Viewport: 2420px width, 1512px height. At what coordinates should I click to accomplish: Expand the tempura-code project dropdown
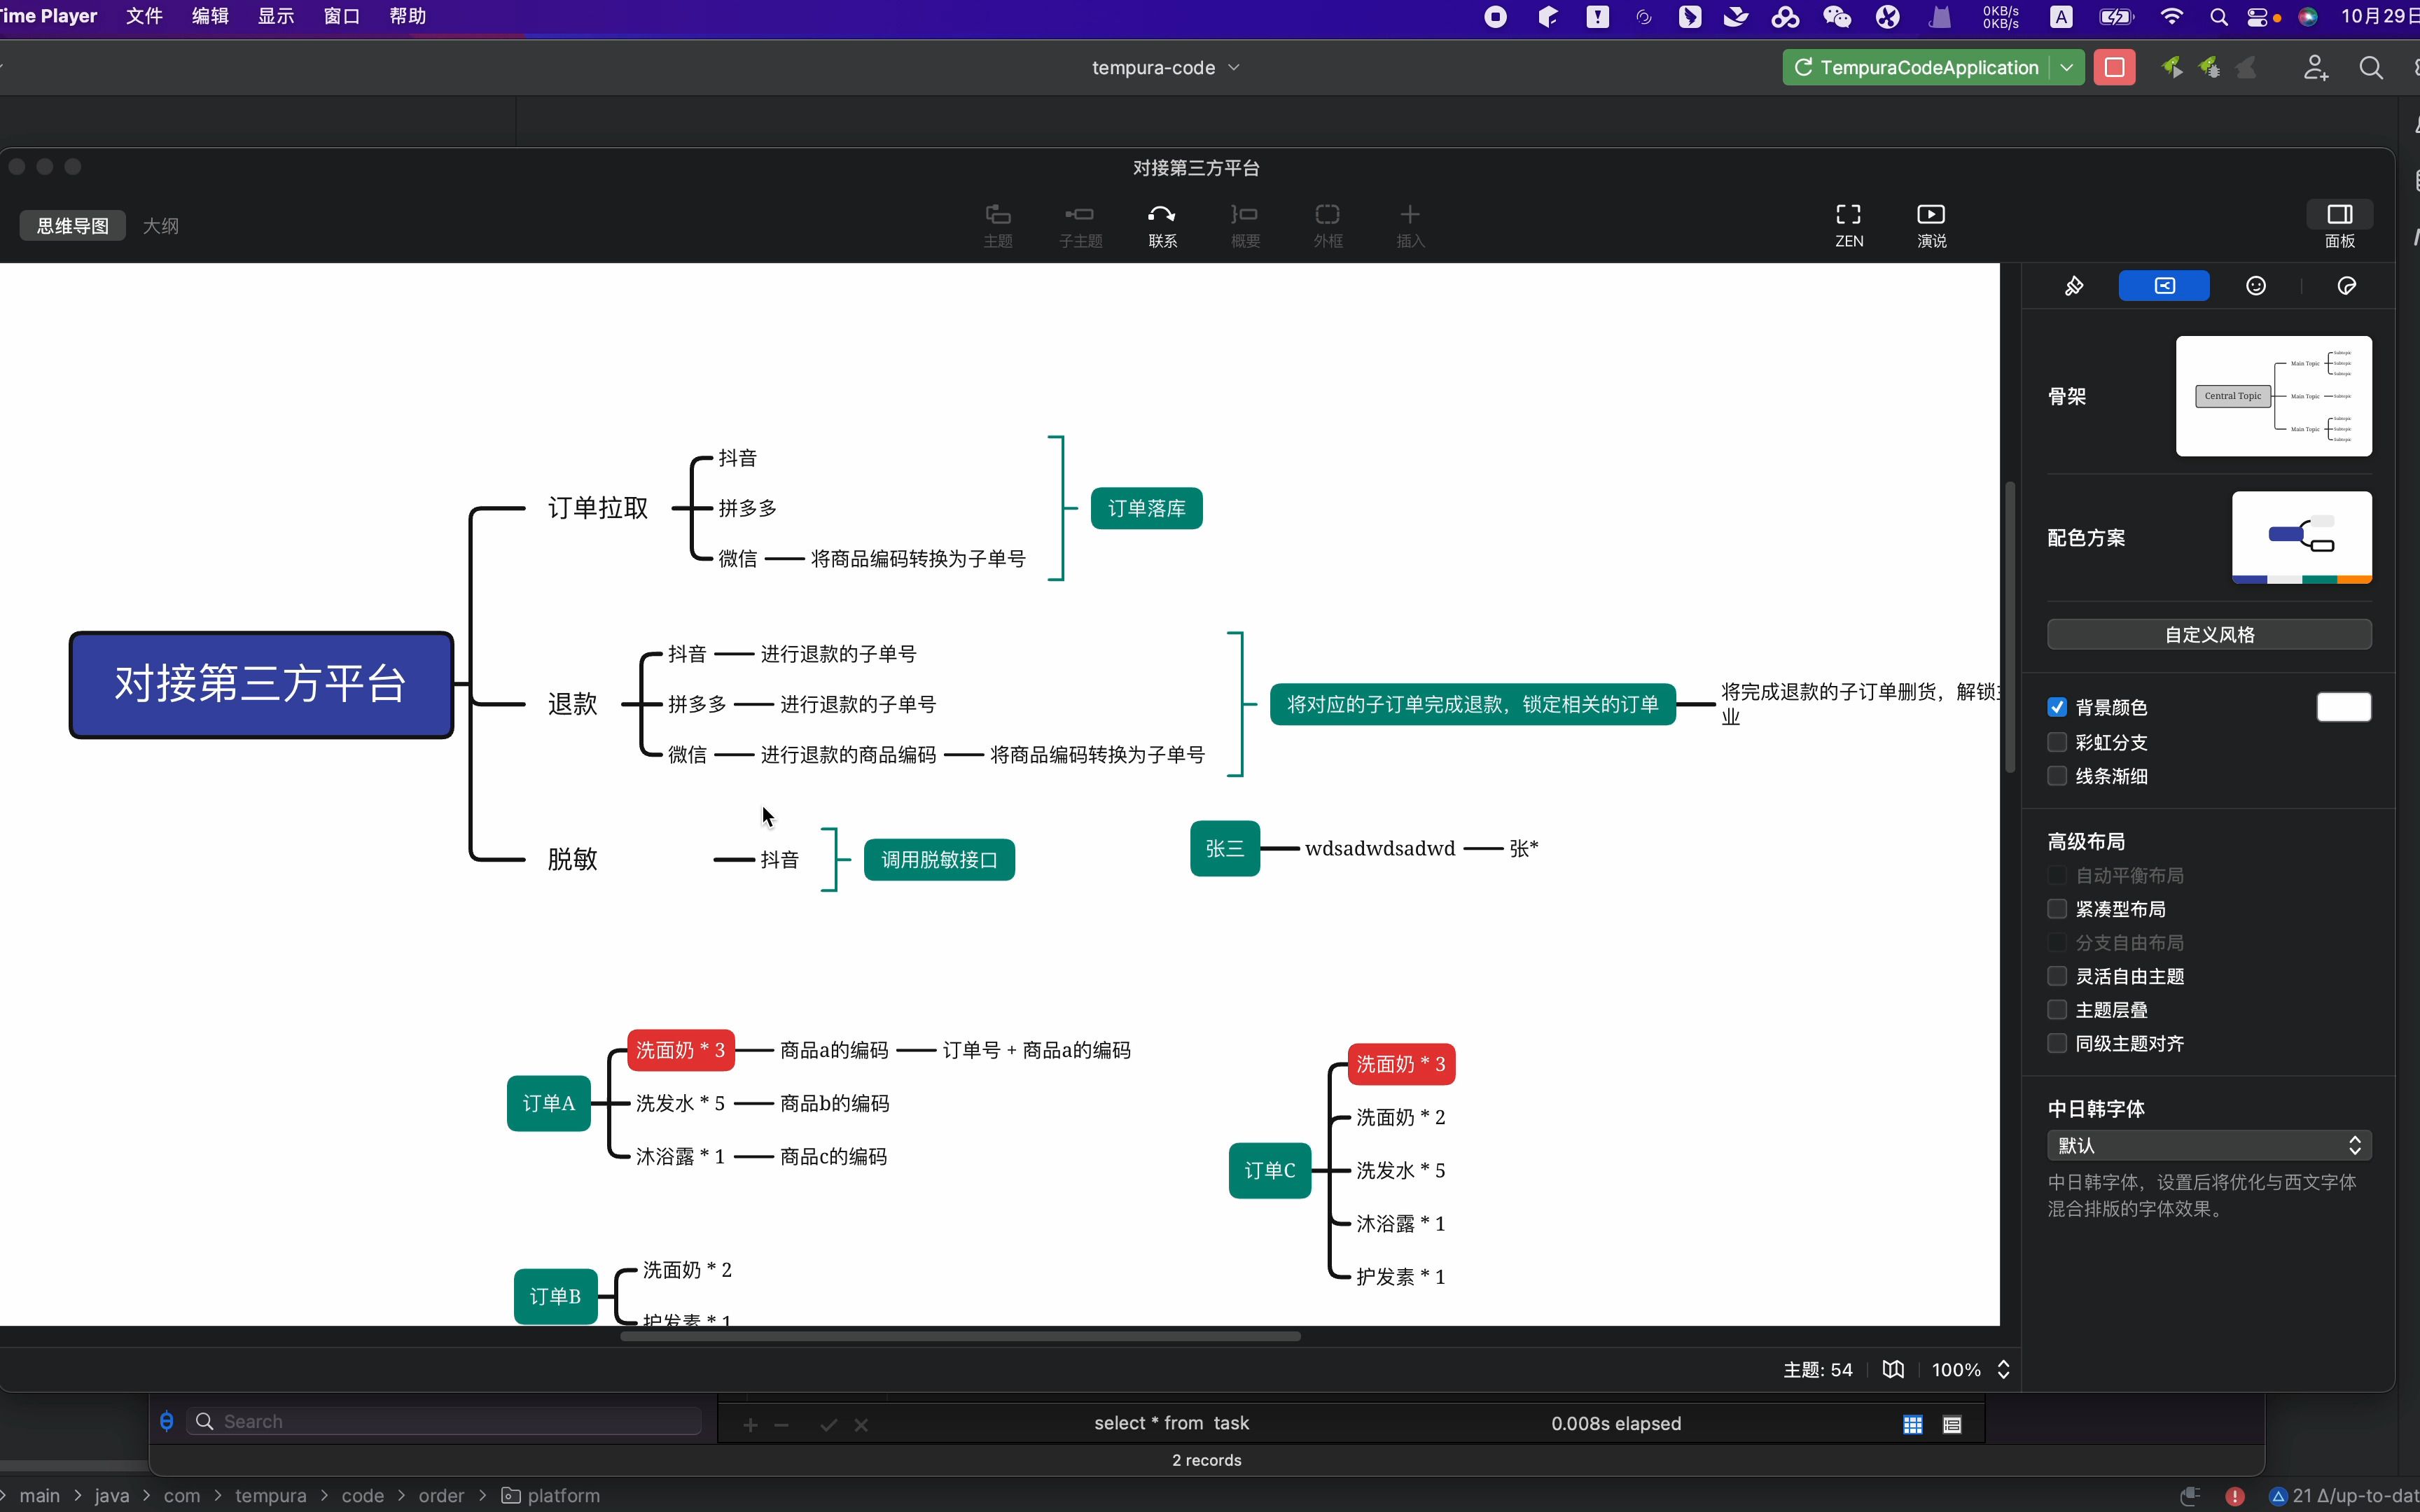click(x=1165, y=67)
